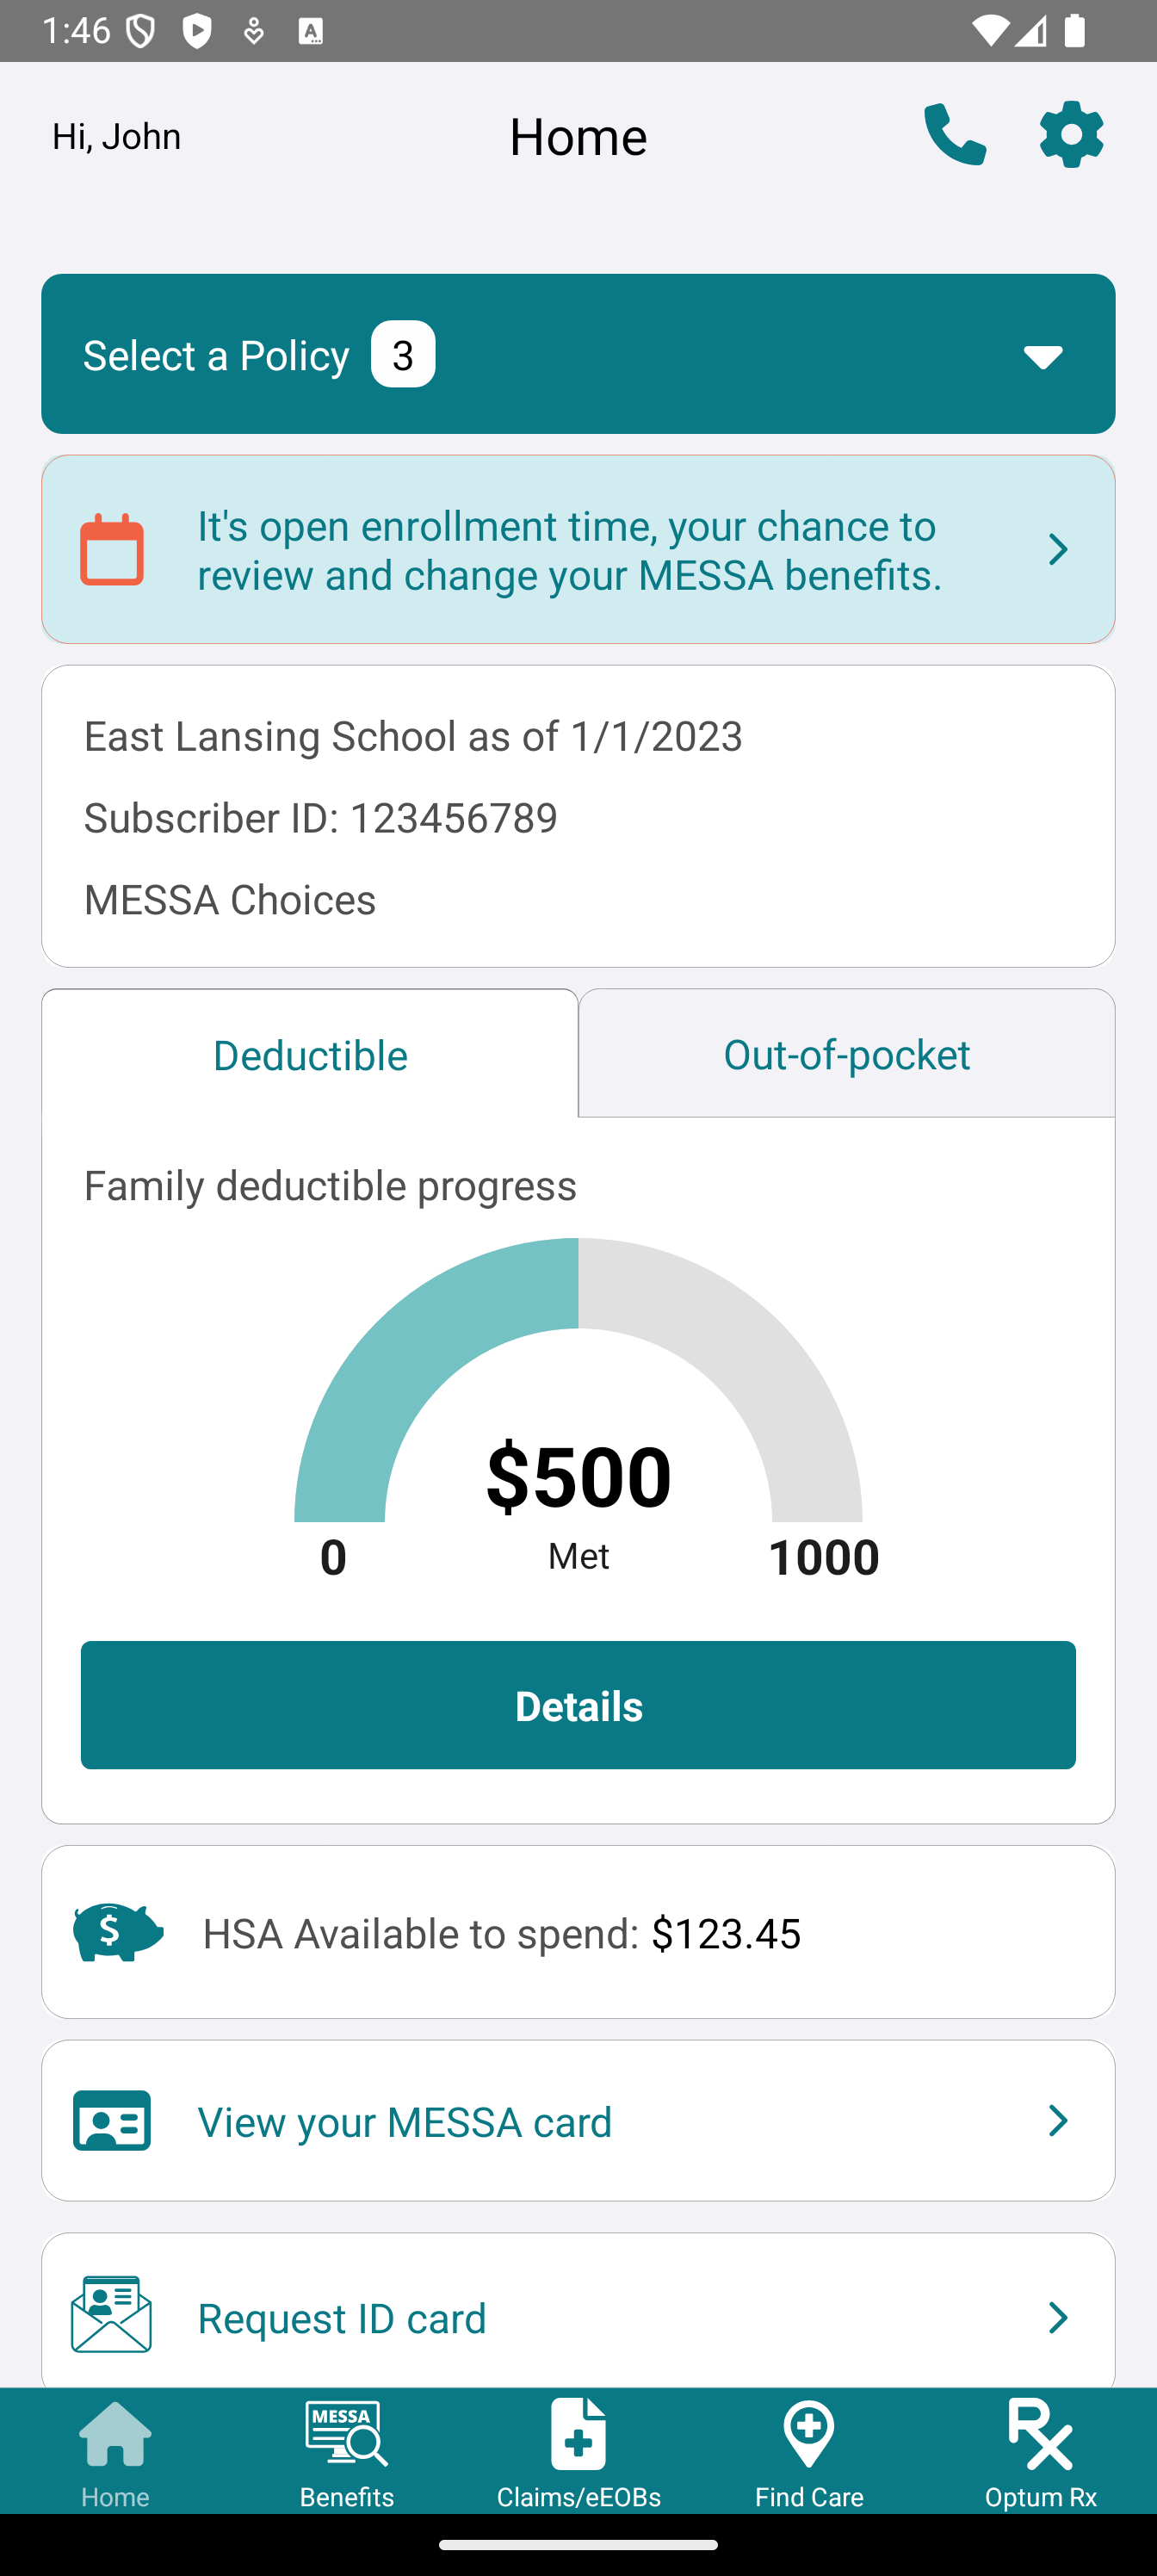This screenshot has width=1157, height=2576.
Task: Tap the Request ID card envelope icon
Action: tap(112, 2316)
